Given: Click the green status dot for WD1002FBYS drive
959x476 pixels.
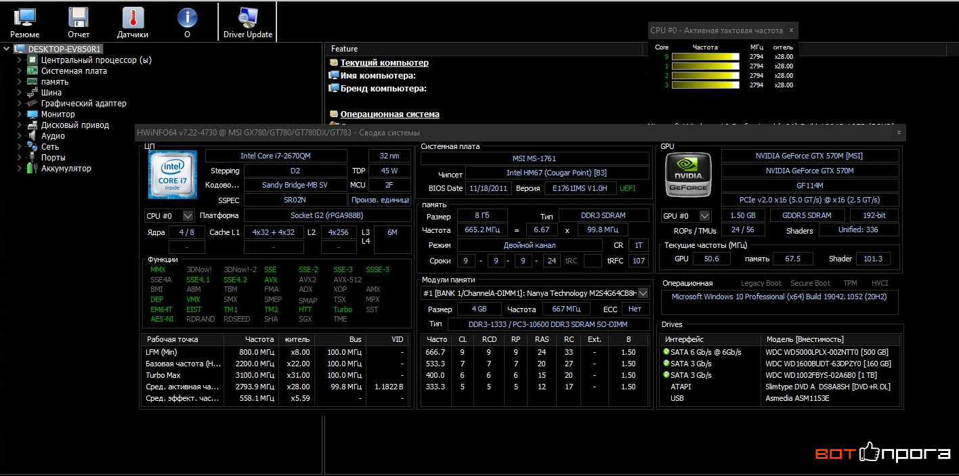Looking at the screenshot, I should [666, 375].
